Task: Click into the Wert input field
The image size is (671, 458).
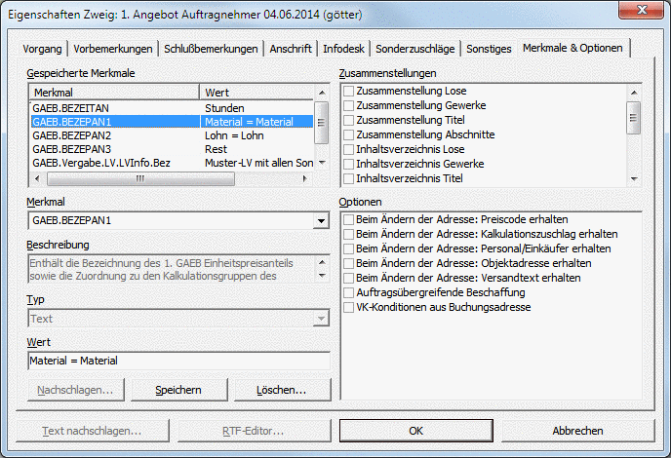Action: click(x=178, y=361)
